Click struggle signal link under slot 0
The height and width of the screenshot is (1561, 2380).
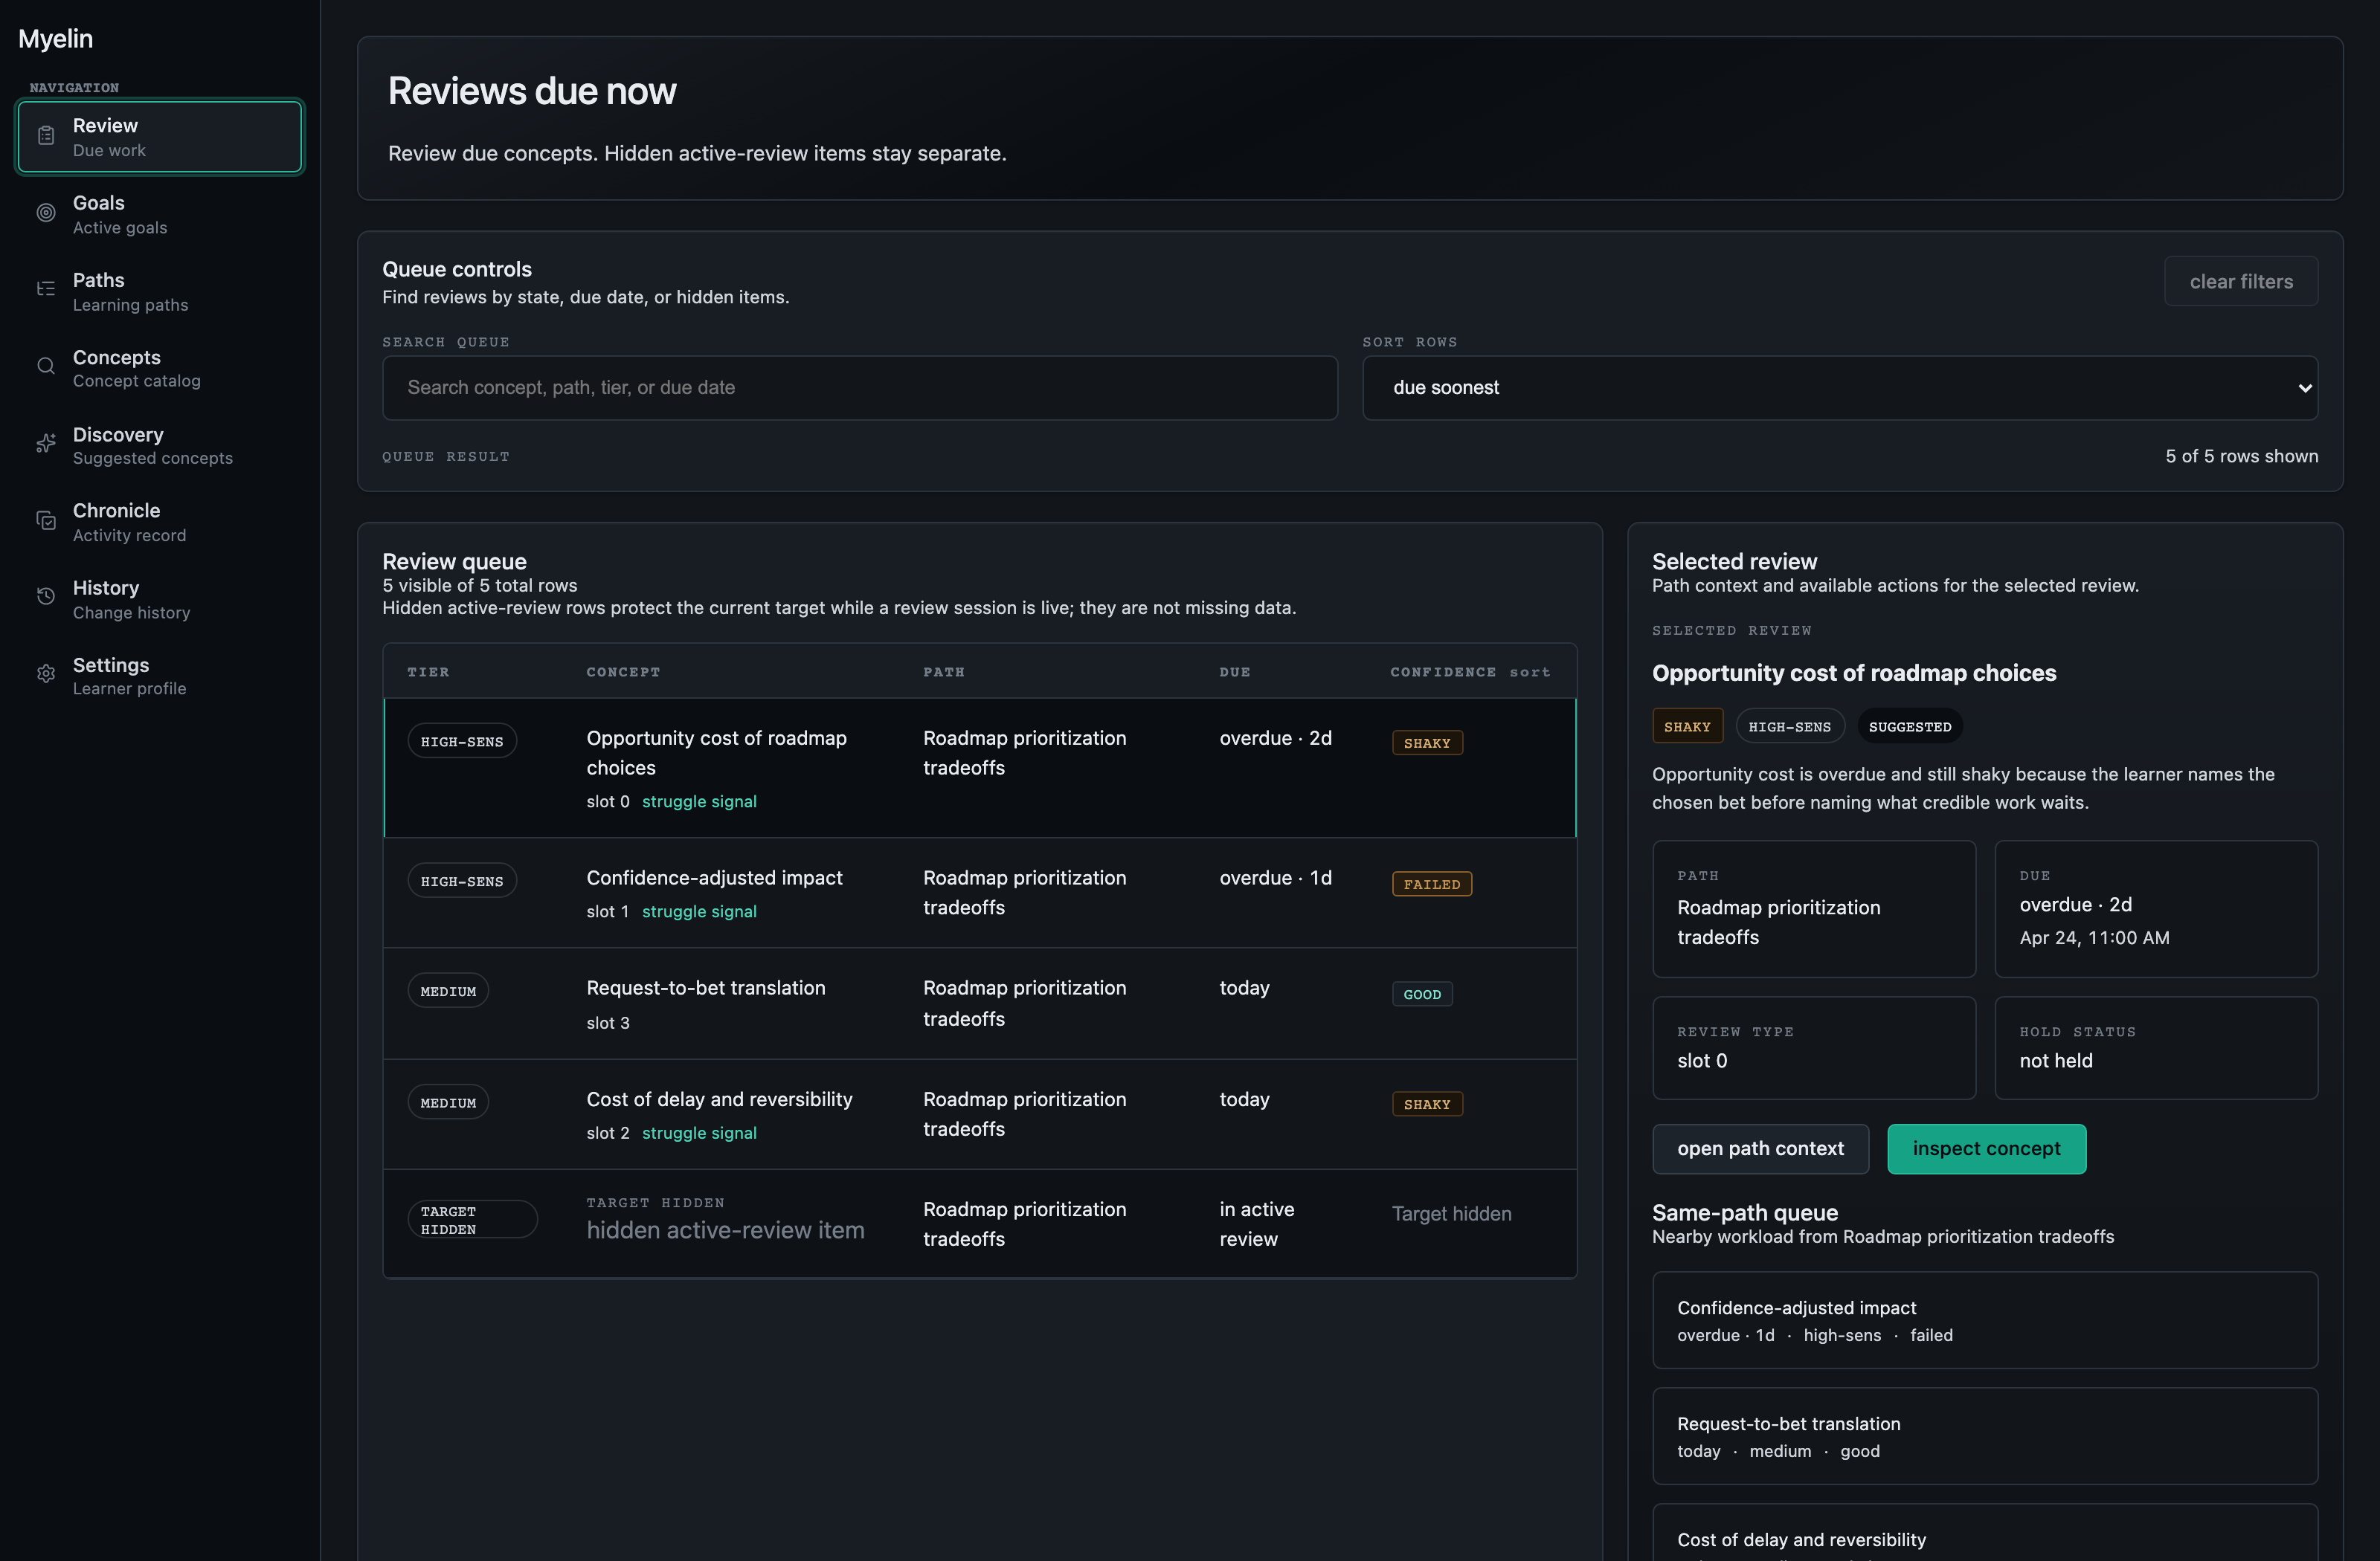(x=699, y=801)
